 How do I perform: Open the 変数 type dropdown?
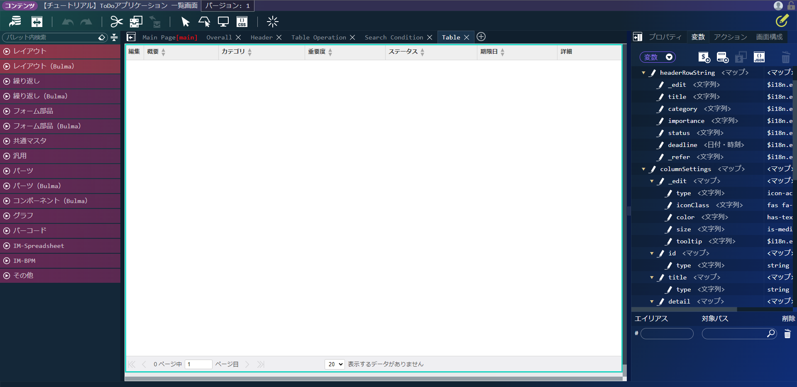pos(658,57)
